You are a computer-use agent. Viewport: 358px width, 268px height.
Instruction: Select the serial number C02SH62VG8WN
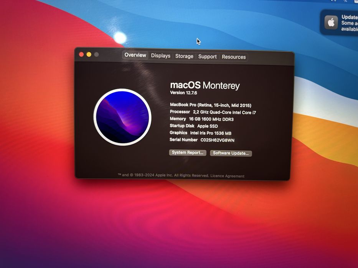pos(217,140)
